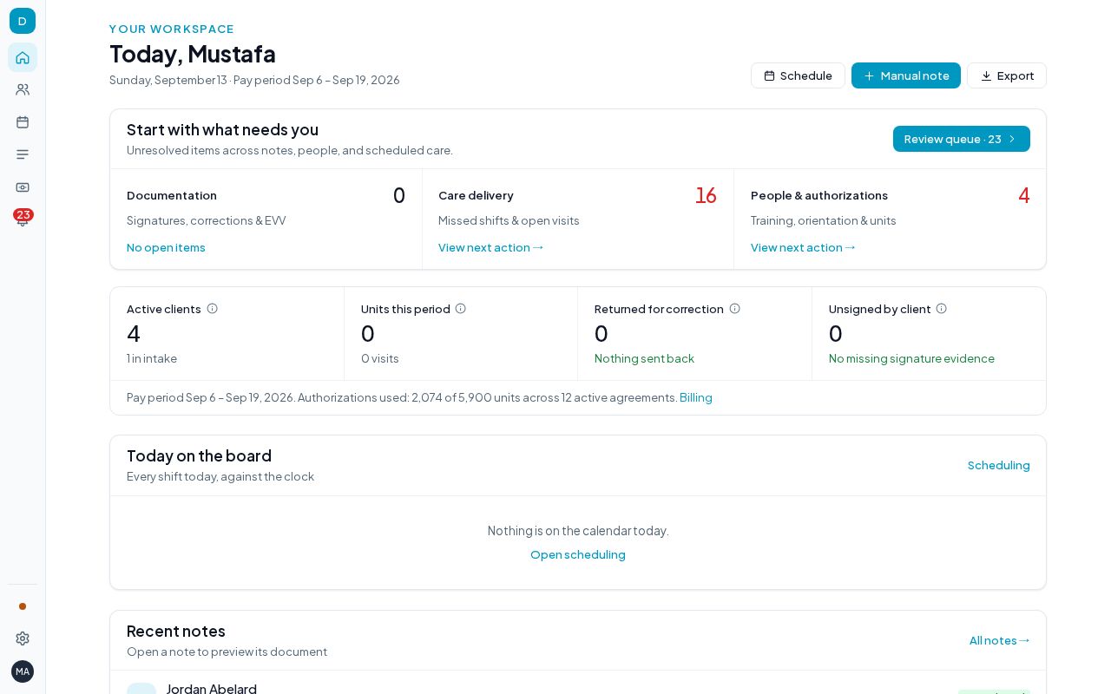This screenshot has width=1111, height=694.
Task: Click the orange status dot in sidebar
Action: (x=23, y=606)
